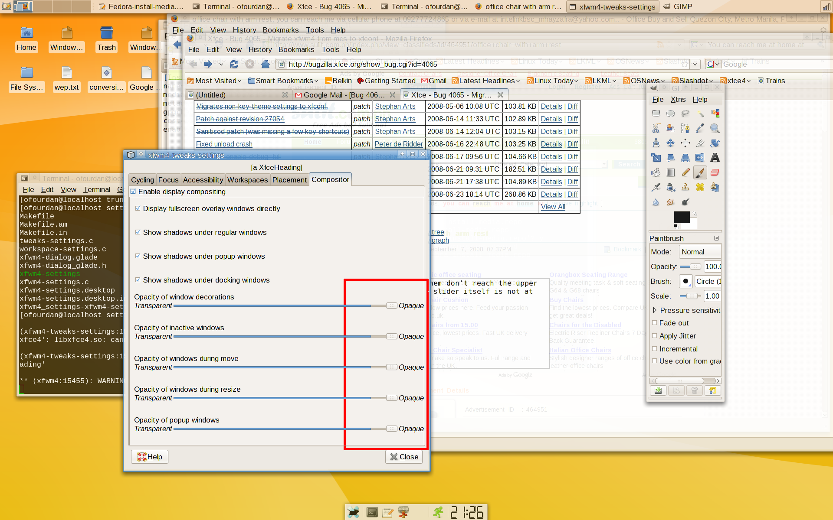The height and width of the screenshot is (520, 833).
Task: Open the Xtns menu in GIMP
Action: coord(678,99)
